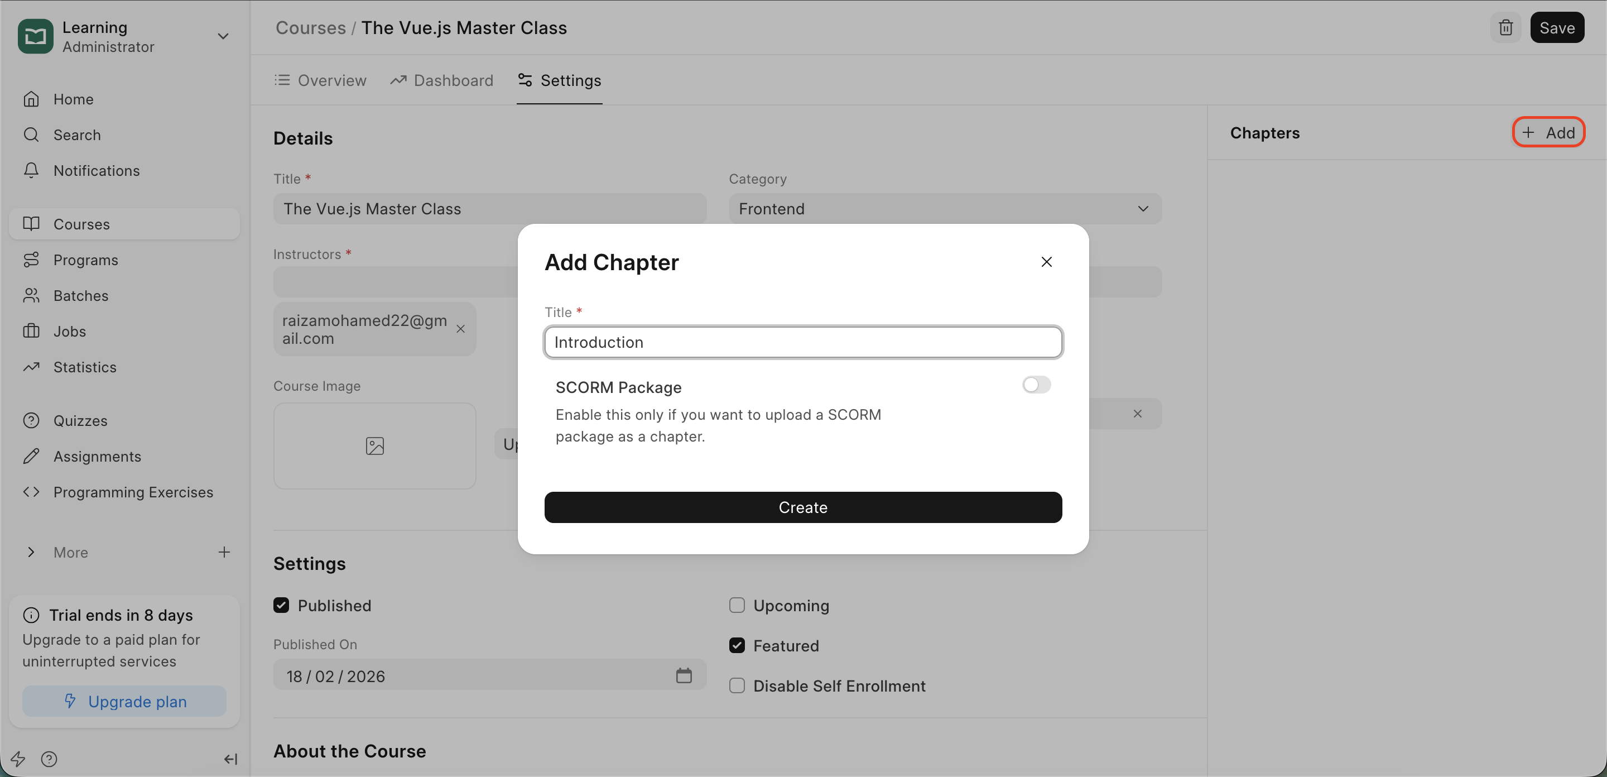Image resolution: width=1607 pixels, height=777 pixels.
Task: Click the course image placeholder icon
Action: coord(374,445)
